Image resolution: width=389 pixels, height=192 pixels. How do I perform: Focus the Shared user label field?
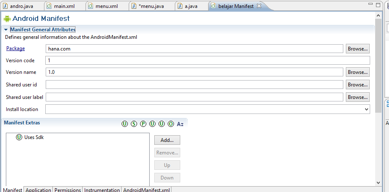194,97
